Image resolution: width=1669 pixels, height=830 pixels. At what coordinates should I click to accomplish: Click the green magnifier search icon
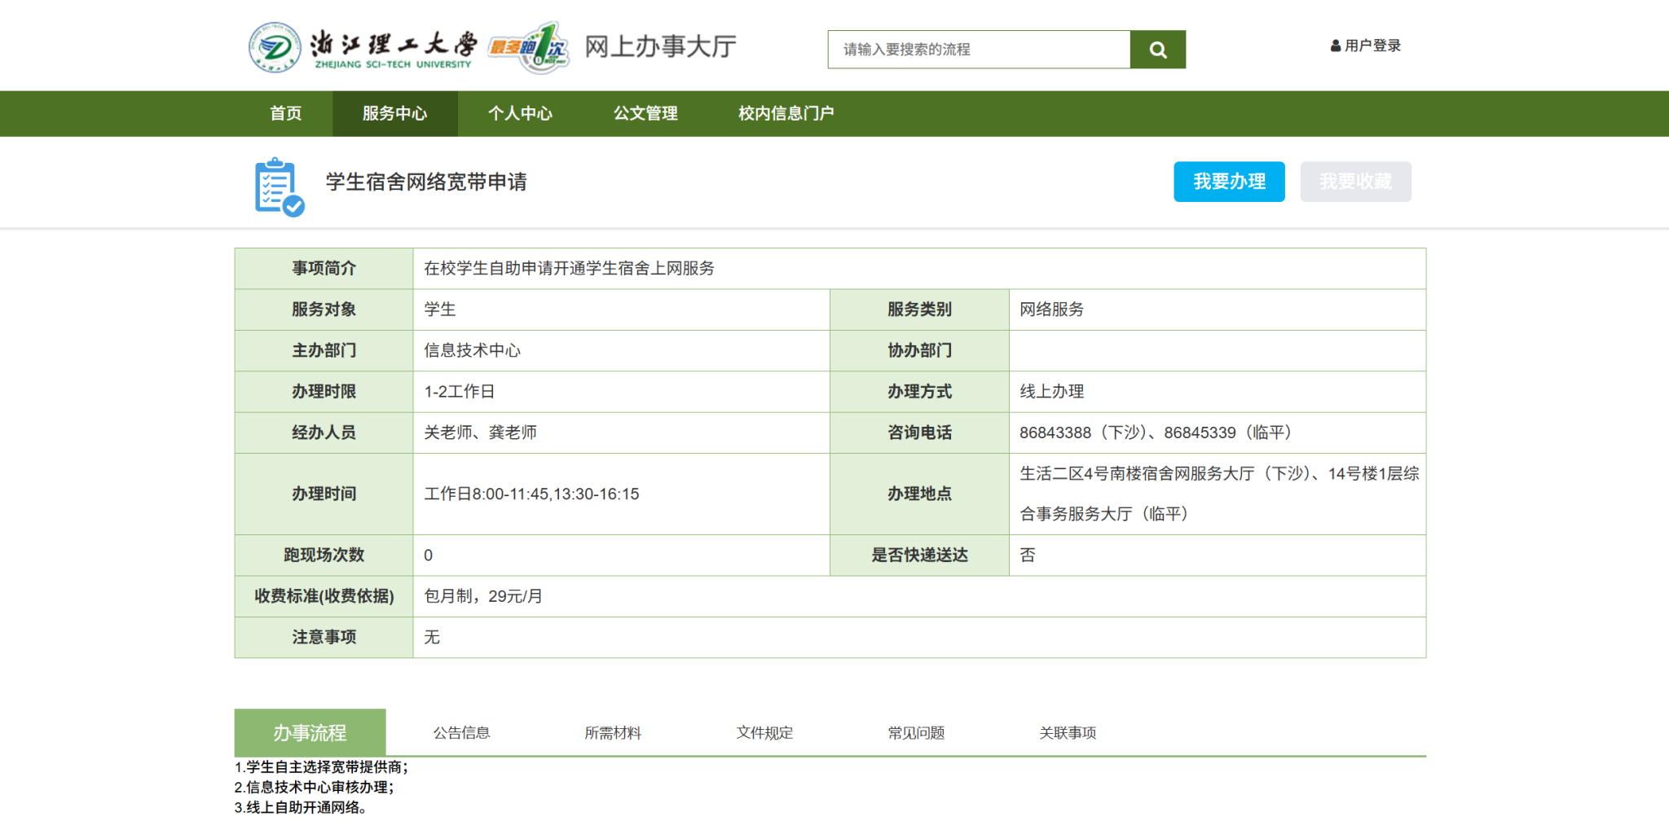[x=1157, y=50]
